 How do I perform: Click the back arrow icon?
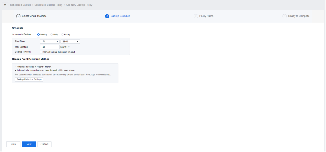pos(5,5)
